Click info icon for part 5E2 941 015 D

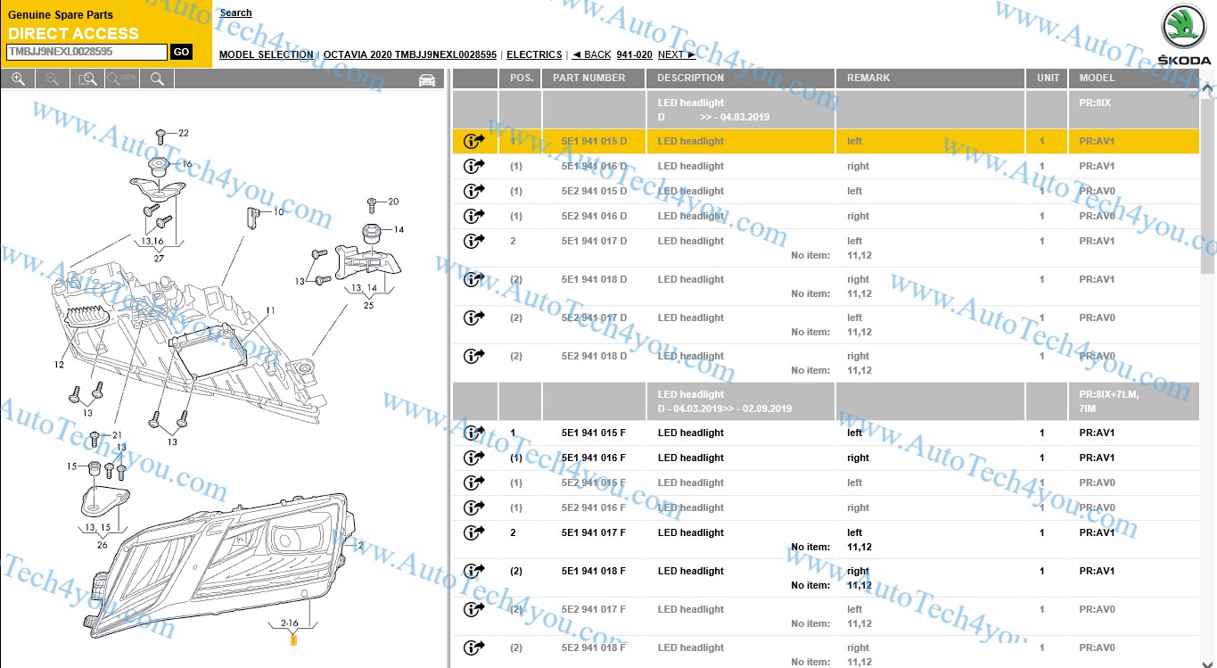[x=473, y=191]
